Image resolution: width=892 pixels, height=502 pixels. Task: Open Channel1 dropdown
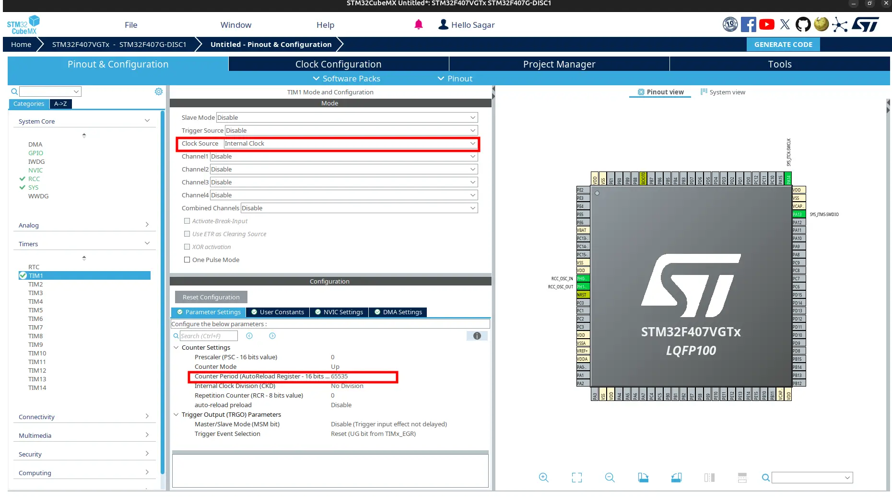click(344, 156)
